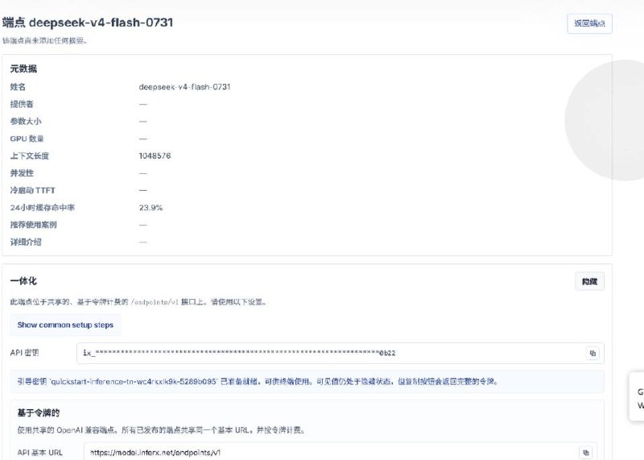Select the cache hit rate 23.9%
The height and width of the screenshot is (460, 644).
[x=151, y=208]
